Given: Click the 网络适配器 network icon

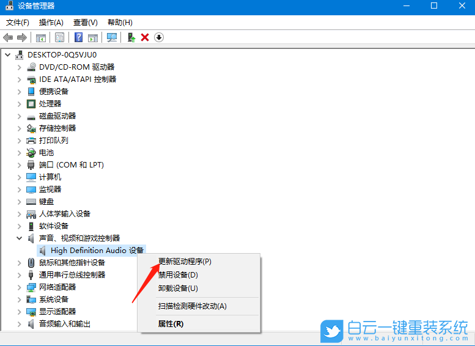Looking at the screenshot, I should pyautogui.click(x=31, y=287).
